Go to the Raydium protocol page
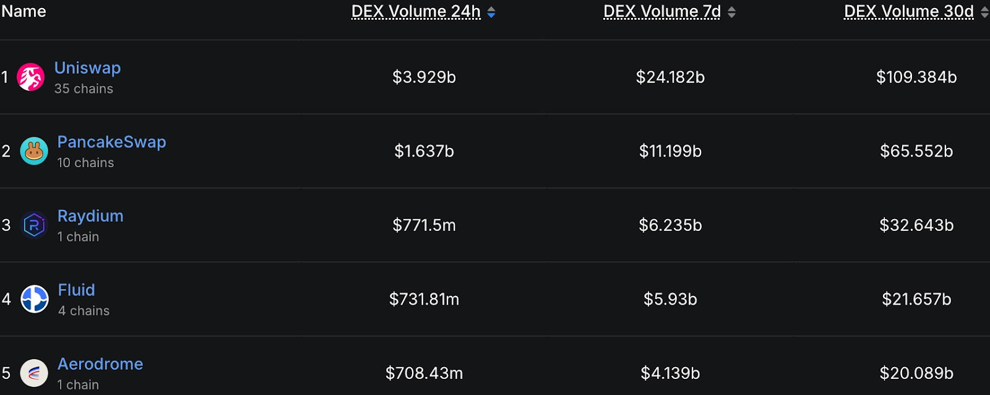Screen dimensions: 990x395 click(90, 216)
